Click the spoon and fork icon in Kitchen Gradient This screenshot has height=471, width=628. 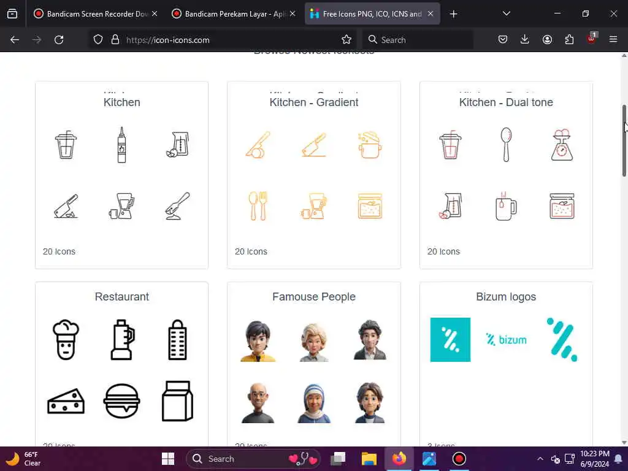(x=258, y=206)
